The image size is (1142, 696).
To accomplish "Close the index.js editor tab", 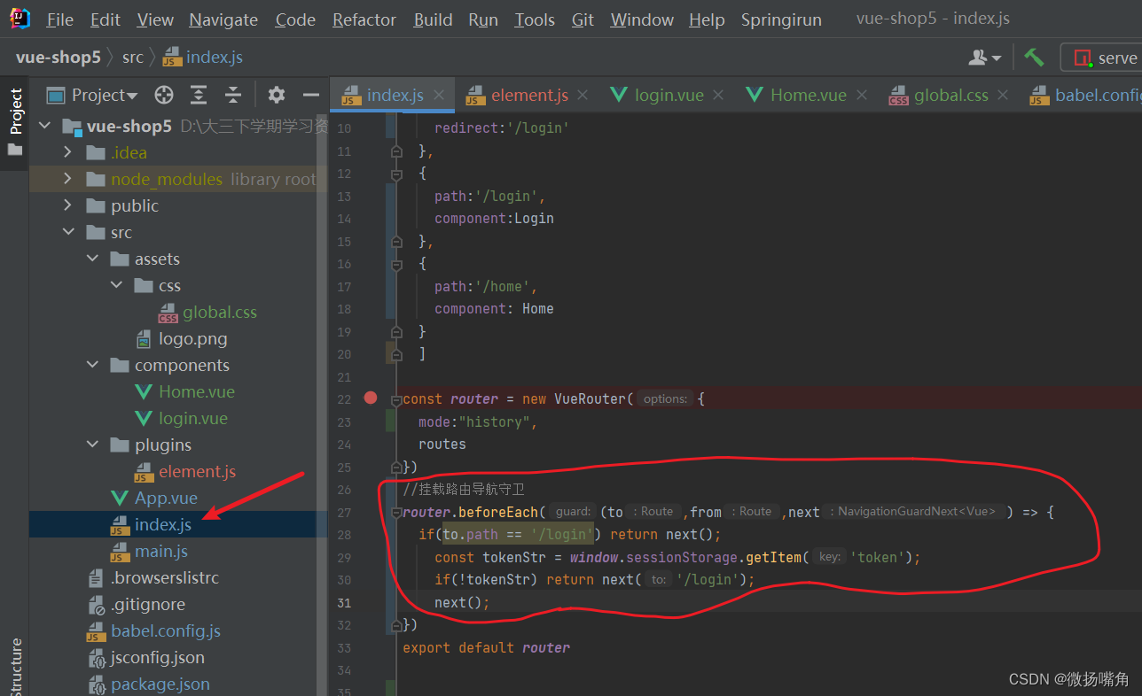I will pos(439,95).
